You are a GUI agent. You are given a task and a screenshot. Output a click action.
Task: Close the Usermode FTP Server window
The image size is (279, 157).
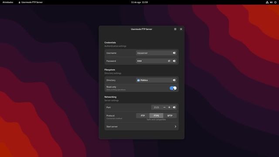coord(181,29)
